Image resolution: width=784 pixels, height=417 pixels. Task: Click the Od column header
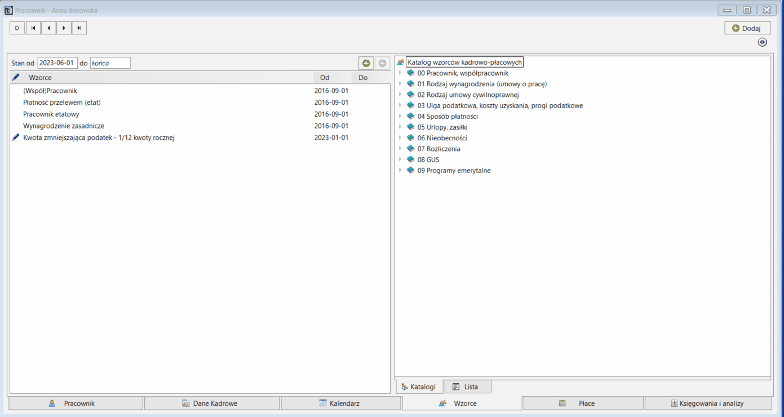click(x=332, y=78)
